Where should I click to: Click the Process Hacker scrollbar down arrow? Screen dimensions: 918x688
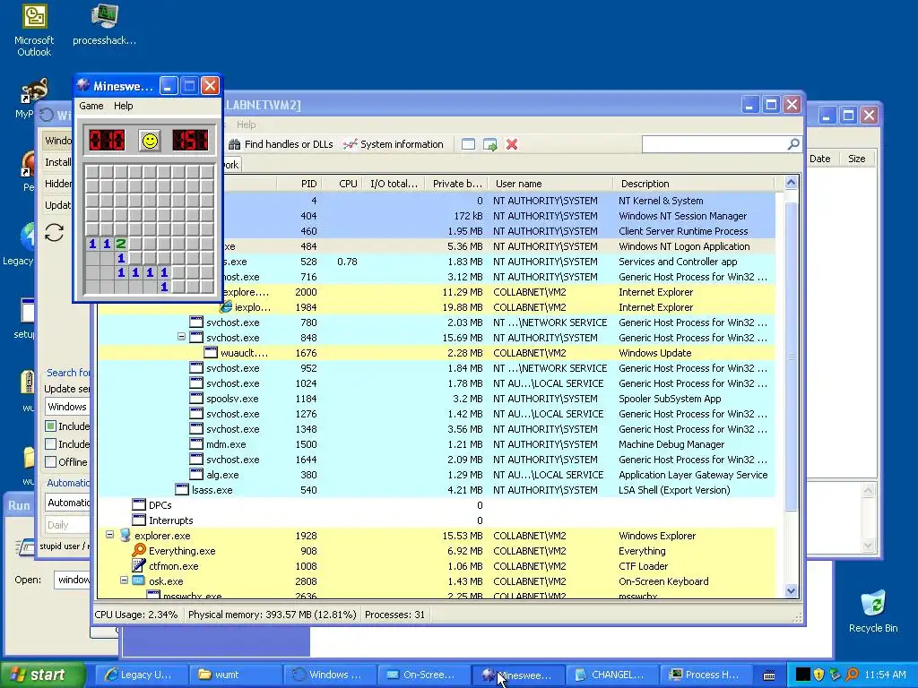791,590
